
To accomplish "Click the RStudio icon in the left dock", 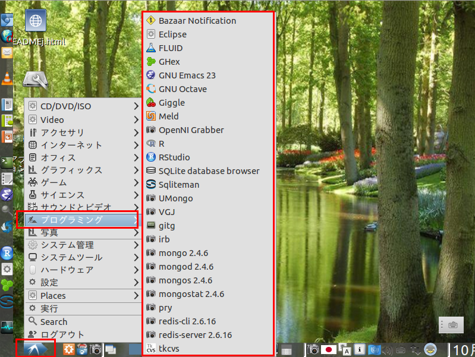I will (x=7, y=253).
